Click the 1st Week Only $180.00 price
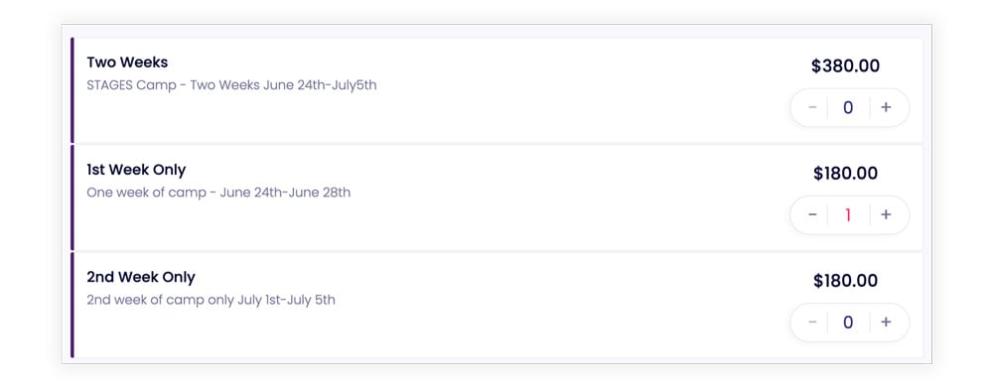The height and width of the screenshot is (388, 993). click(845, 174)
